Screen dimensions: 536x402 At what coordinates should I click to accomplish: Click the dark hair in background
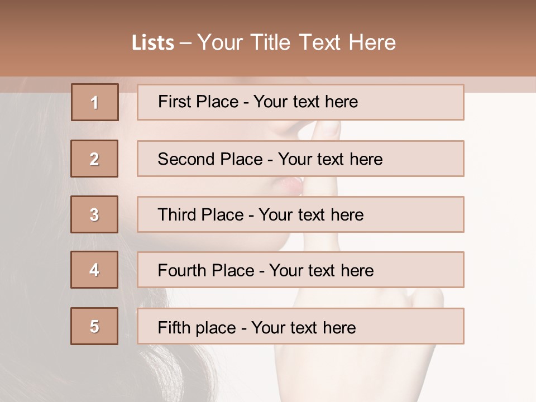click(33, 223)
